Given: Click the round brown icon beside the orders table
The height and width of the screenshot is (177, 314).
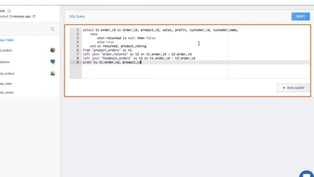Looking at the screenshot, I should (52, 50).
